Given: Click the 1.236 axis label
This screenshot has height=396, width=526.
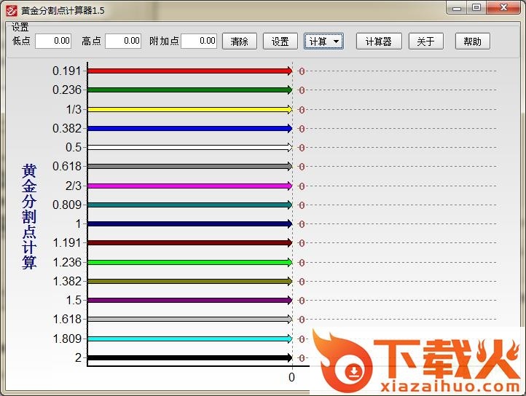Looking at the screenshot, I should click(x=67, y=262).
